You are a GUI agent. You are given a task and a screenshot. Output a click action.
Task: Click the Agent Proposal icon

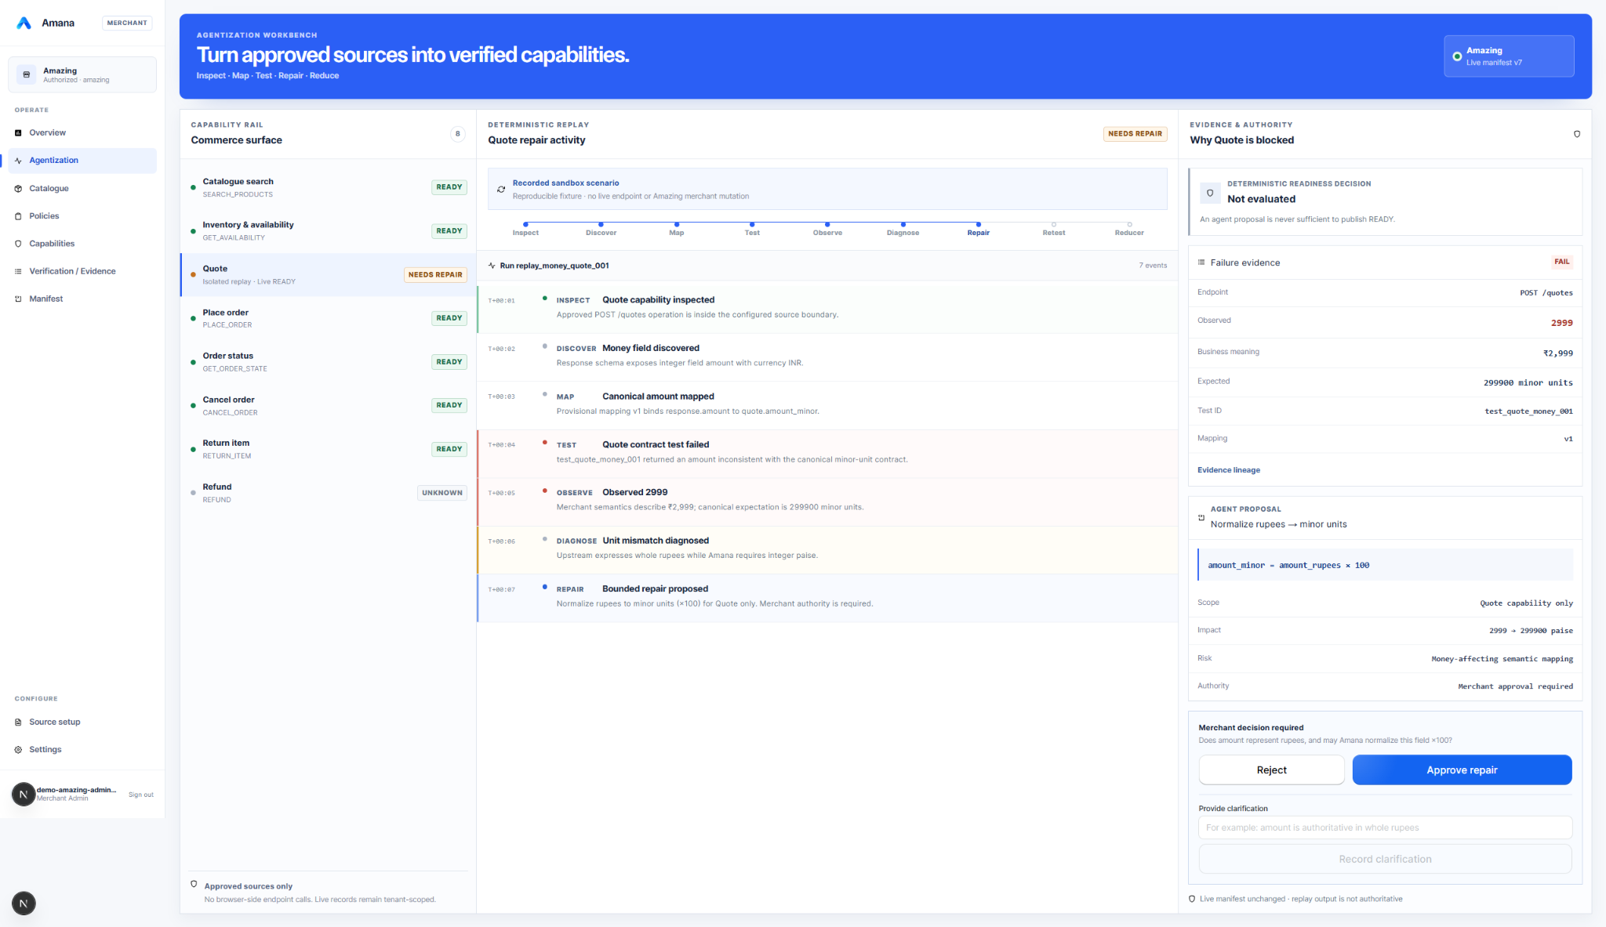point(1201,517)
